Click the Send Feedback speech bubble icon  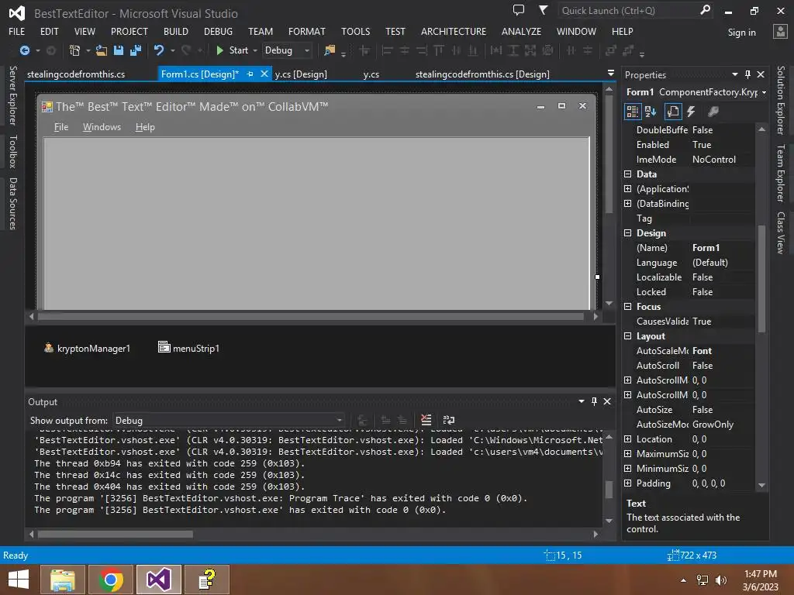519,10
